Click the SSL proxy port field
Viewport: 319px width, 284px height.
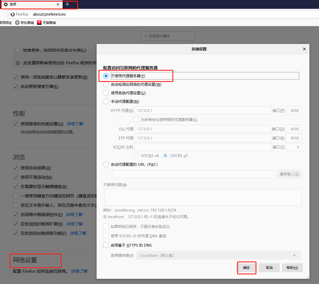(293, 129)
